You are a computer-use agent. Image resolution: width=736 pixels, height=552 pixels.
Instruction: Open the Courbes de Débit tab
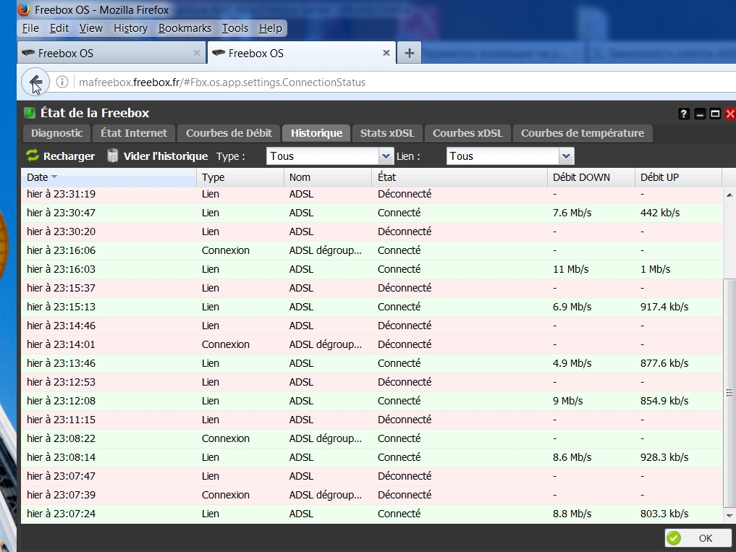[x=229, y=133]
